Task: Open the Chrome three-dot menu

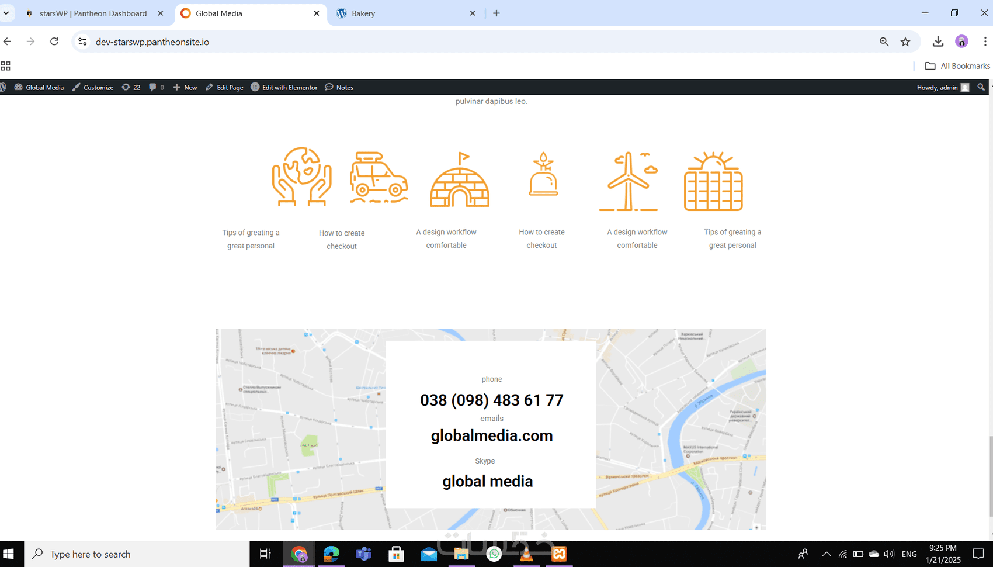Action: coord(985,42)
